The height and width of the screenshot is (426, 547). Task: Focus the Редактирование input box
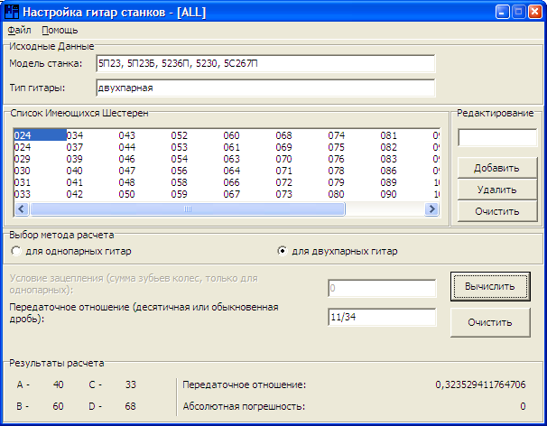[496, 138]
